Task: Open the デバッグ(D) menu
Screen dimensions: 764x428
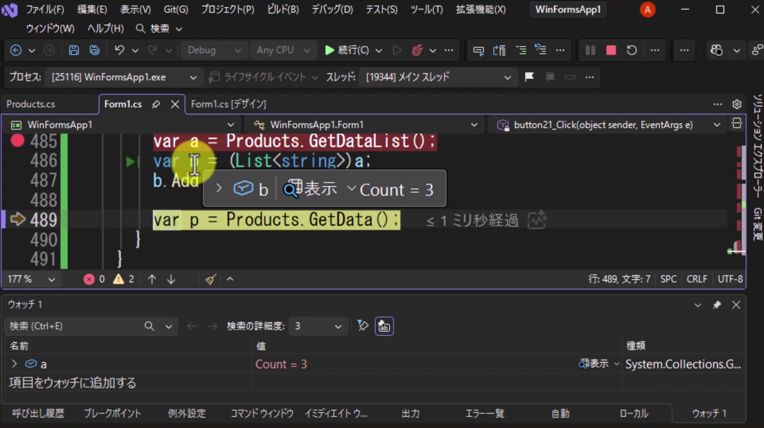Action: pos(332,10)
